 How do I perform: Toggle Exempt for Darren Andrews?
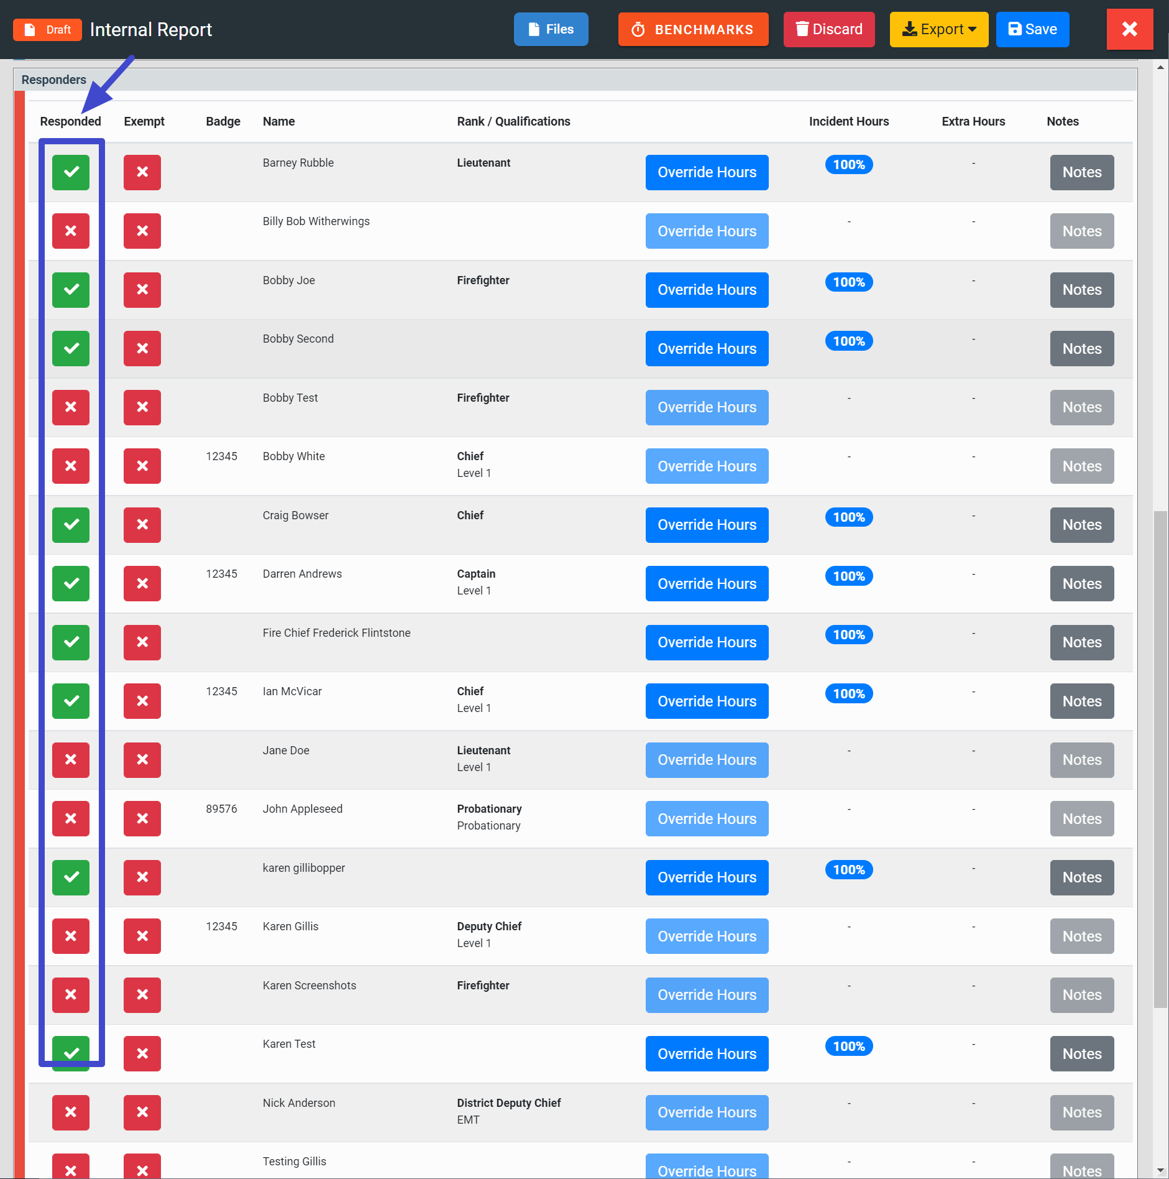click(142, 583)
